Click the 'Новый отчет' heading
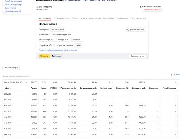 48,24
